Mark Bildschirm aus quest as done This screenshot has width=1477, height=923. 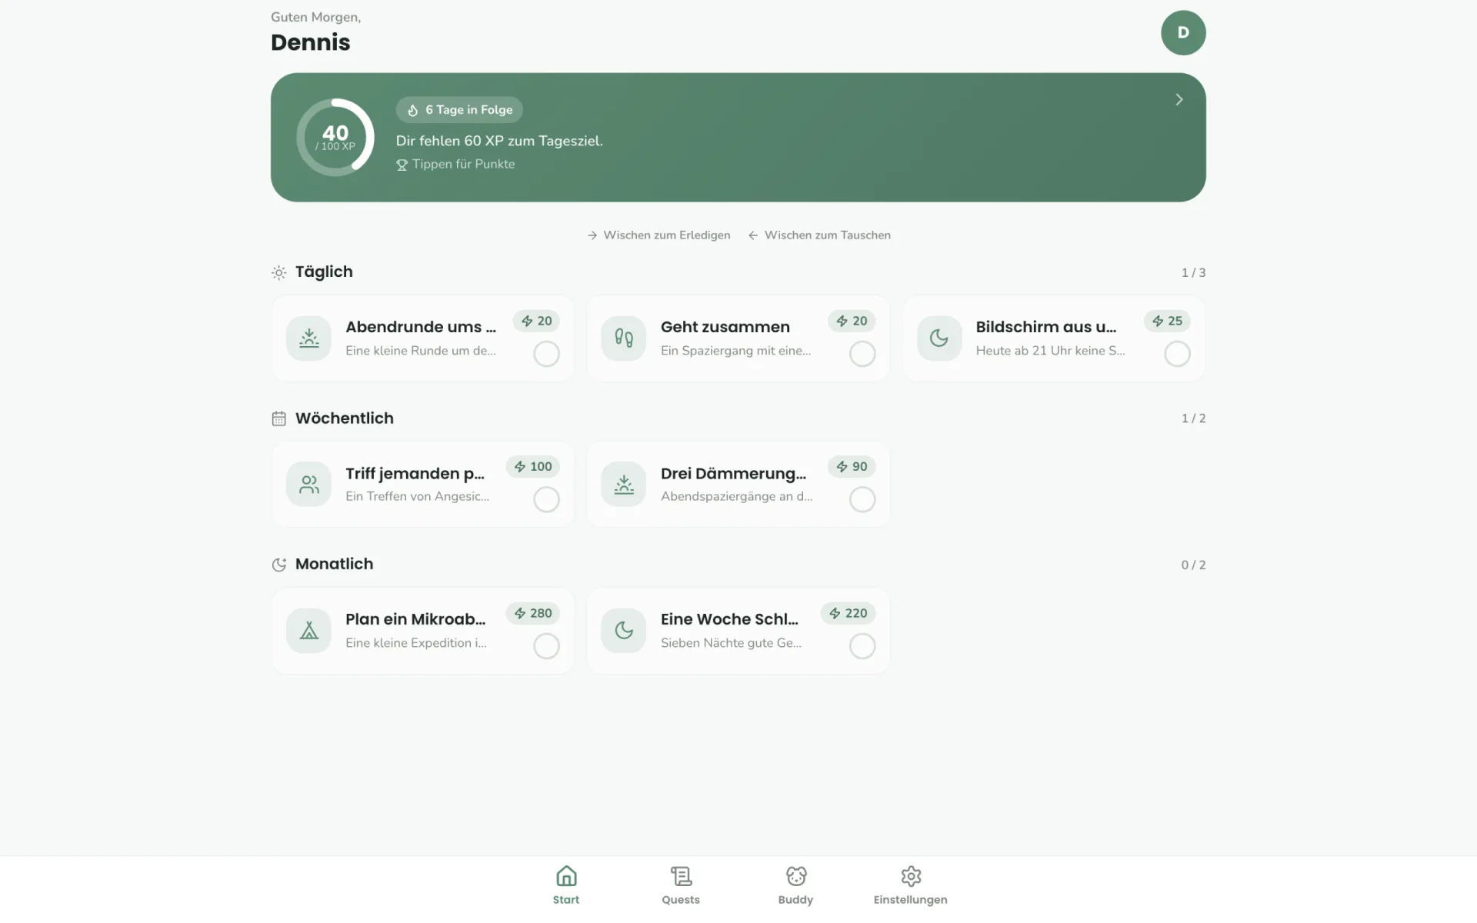tap(1177, 354)
